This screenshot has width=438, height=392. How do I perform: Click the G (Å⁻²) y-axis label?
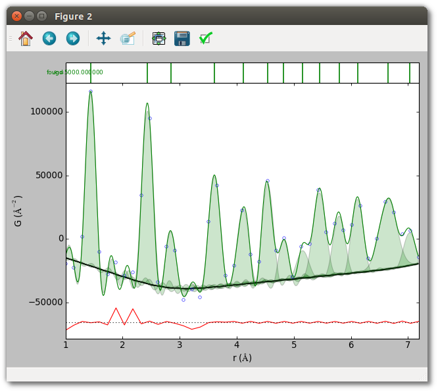tap(17, 211)
